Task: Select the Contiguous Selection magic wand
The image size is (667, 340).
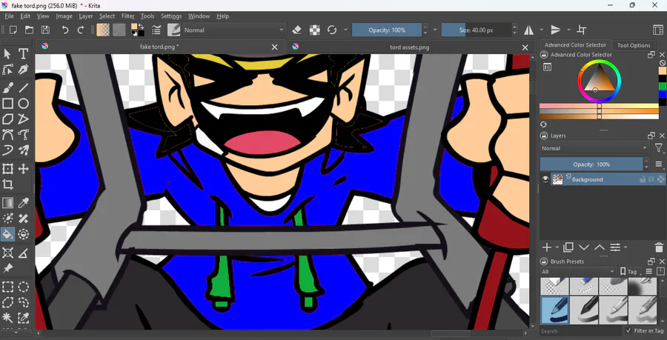Action: (x=7, y=318)
